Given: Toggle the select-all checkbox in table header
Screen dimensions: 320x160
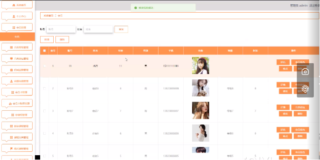Looking at the screenshot, I should tap(45, 51).
